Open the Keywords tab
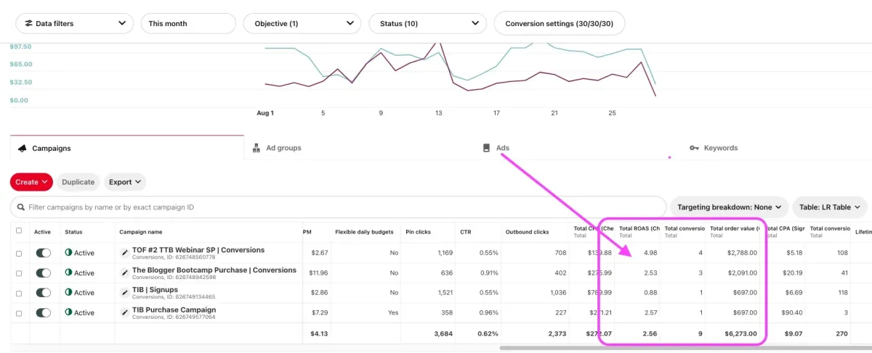Screen dimensions: 872x353 click(720, 148)
